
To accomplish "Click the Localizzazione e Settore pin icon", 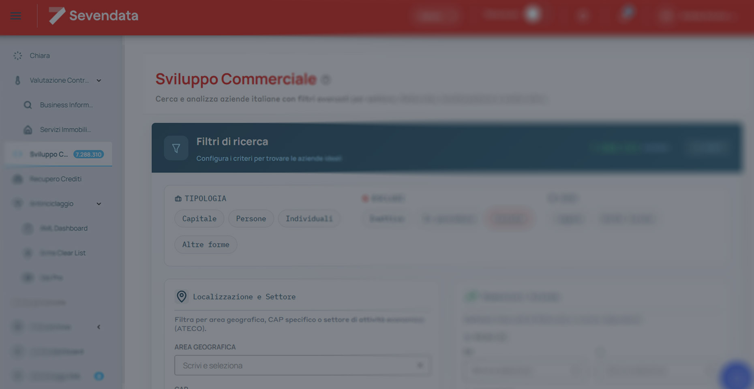I will (182, 297).
